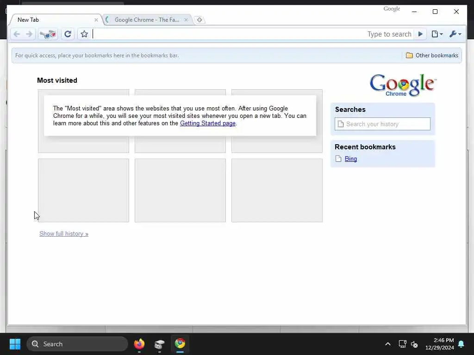This screenshot has width=474, height=355.
Task: Go forward using the forward arrow
Action: point(29,34)
